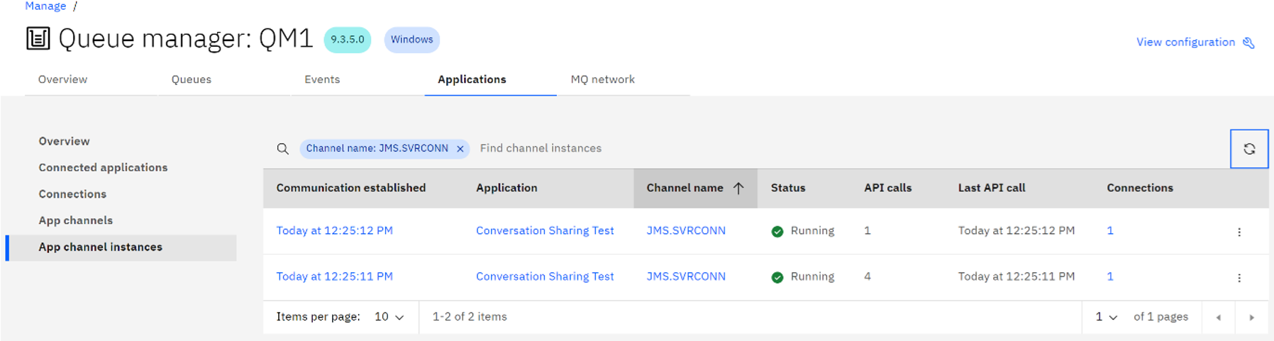Viewport: 1274px width, 341px height.
Task: Open the Items per page dropdown
Action: pos(389,317)
